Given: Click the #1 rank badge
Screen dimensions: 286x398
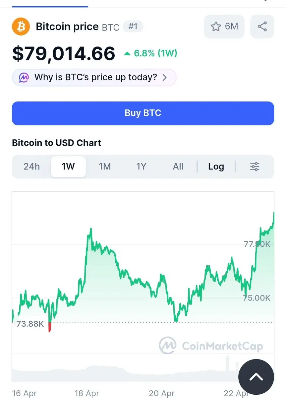Looking at the screenshot, I should pyautogui.click(x=133, y=27).
